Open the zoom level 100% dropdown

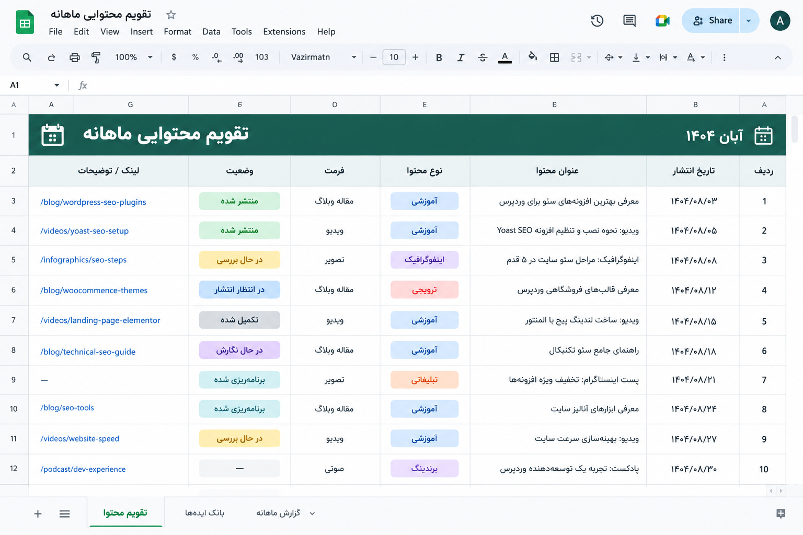134,57
